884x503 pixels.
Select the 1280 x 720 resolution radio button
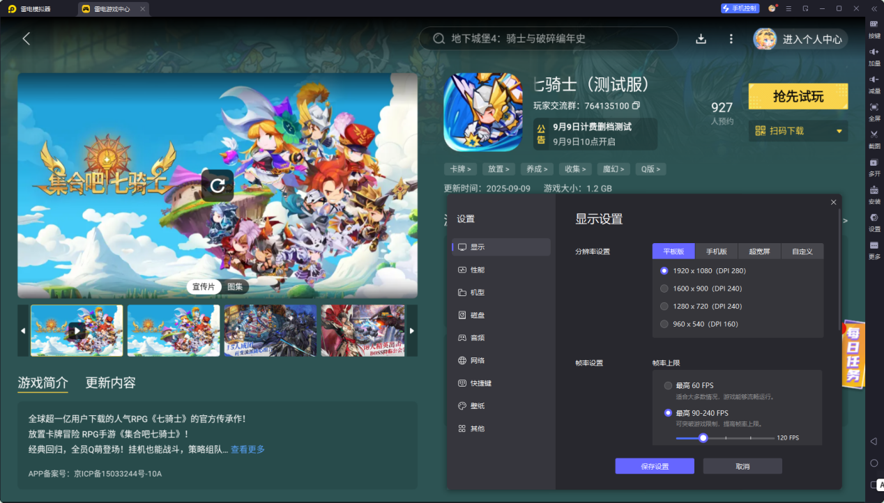664,306
